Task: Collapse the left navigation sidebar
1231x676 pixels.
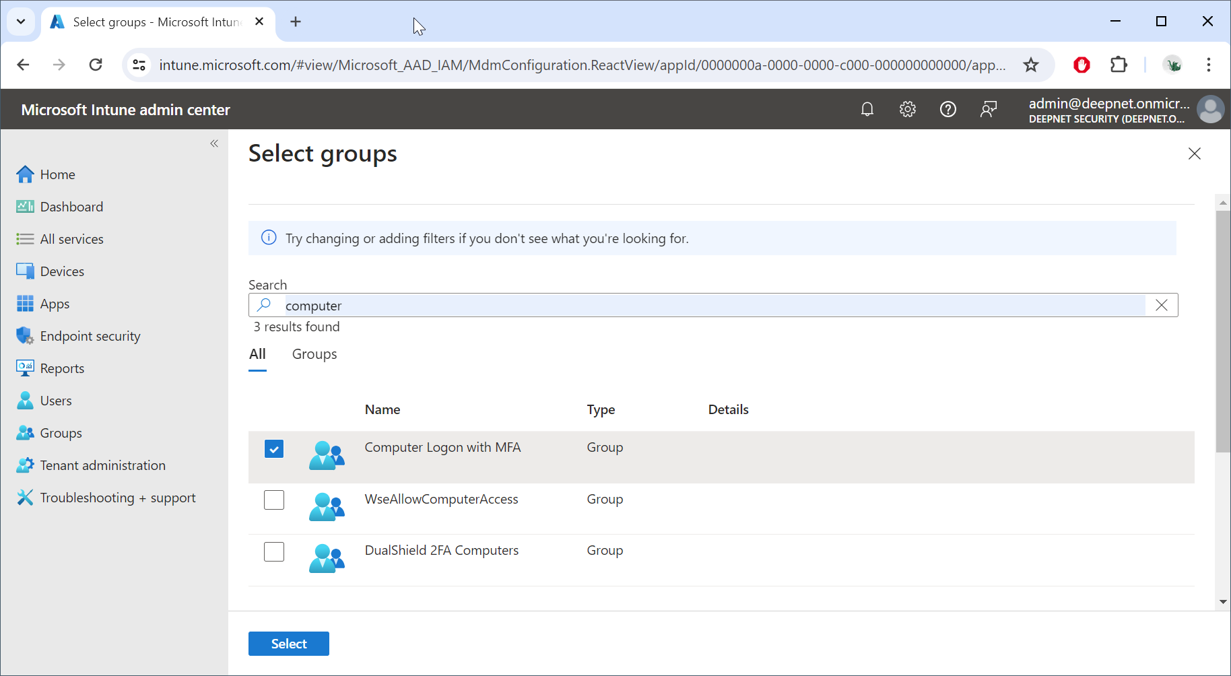Action: 214,143
